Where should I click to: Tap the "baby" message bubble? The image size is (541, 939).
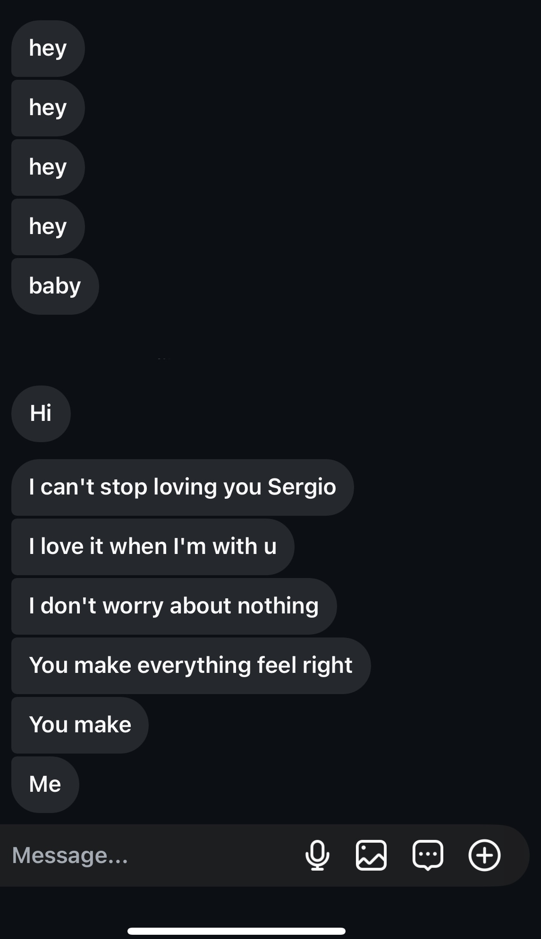(55, 286)
